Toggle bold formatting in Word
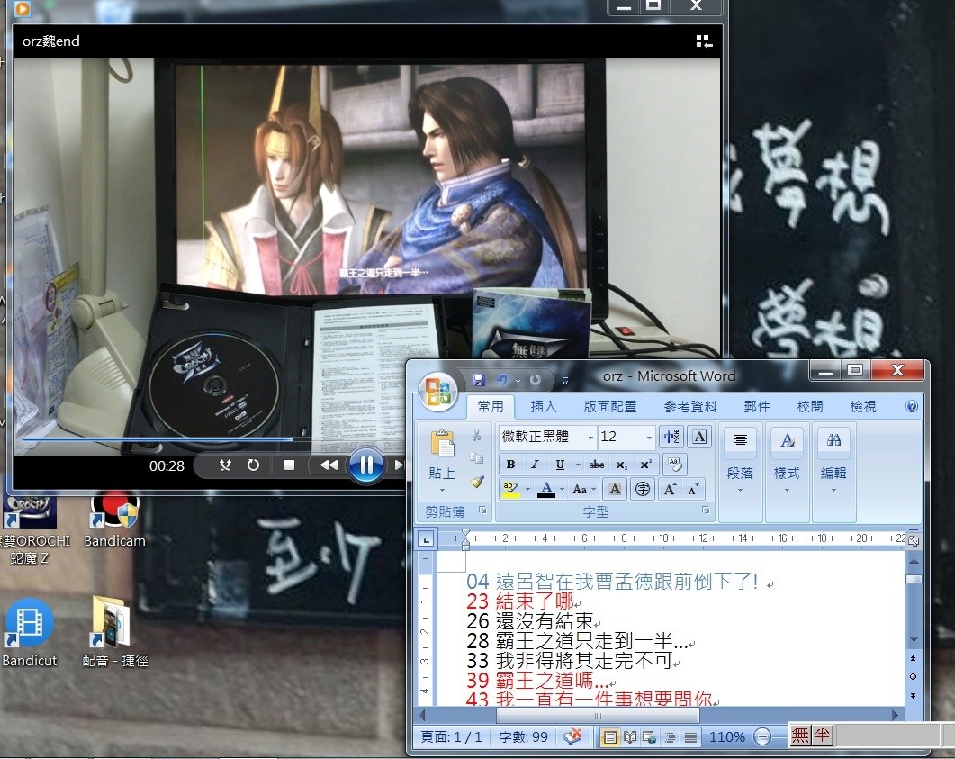 [511, 465]
